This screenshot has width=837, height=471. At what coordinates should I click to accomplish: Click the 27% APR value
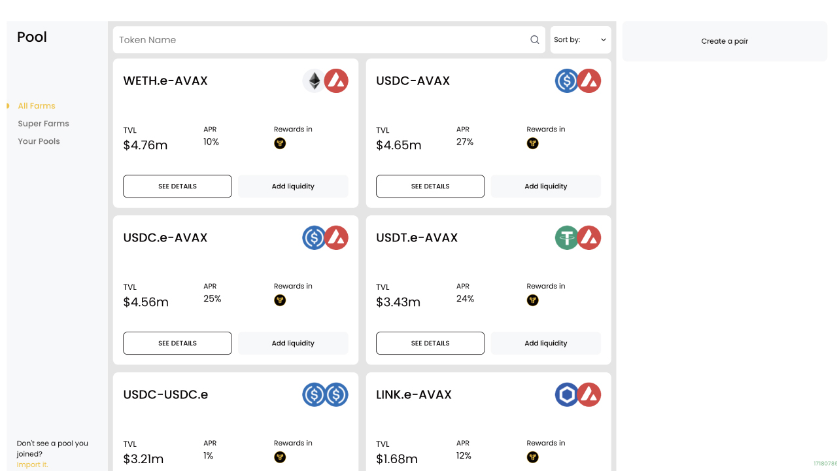[x=465, y=142]
